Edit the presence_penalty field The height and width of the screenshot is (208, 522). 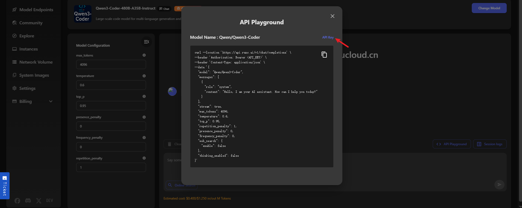[111, 126]
